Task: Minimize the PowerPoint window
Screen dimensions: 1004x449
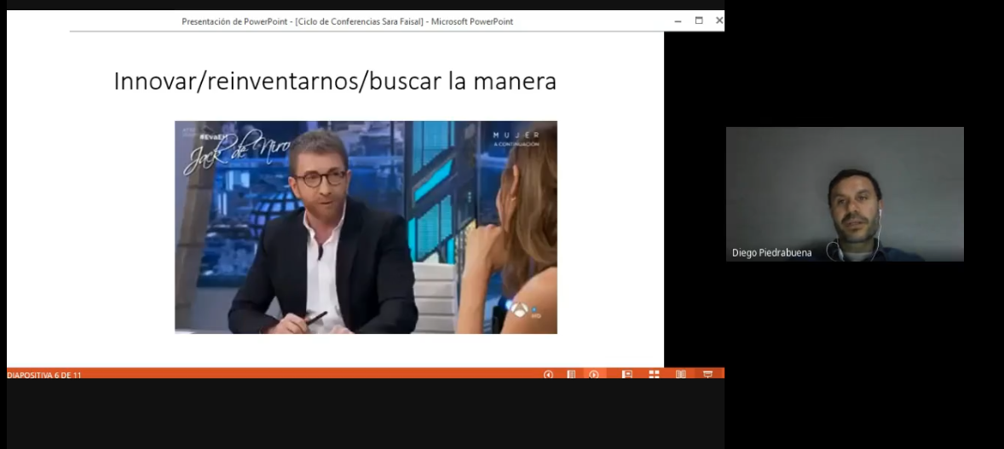Action: [678, 20]
